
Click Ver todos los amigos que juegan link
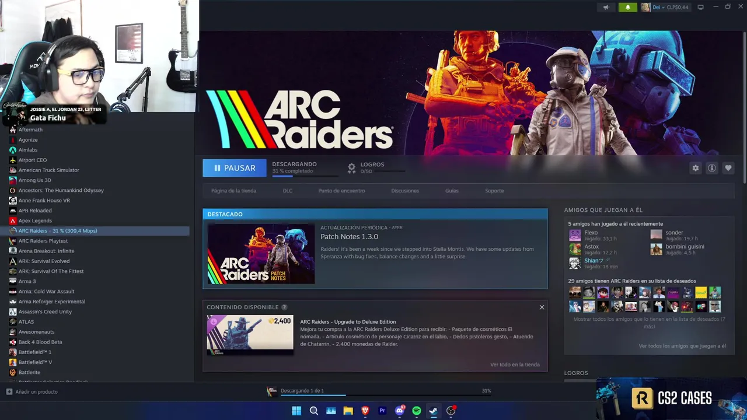tap(682, 346)
